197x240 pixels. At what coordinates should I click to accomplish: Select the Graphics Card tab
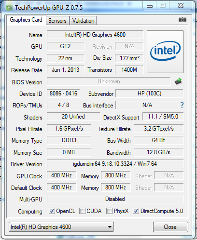coord(26,20)
